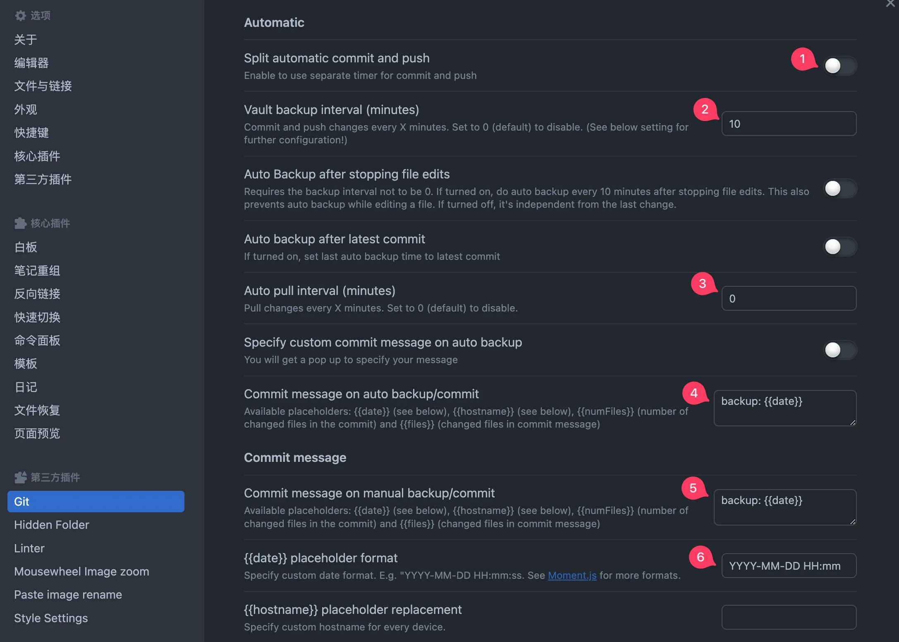Screen dimensions: 899x642
Task: Enable custom commit message on auto backup
Action: tap(839, 350)
